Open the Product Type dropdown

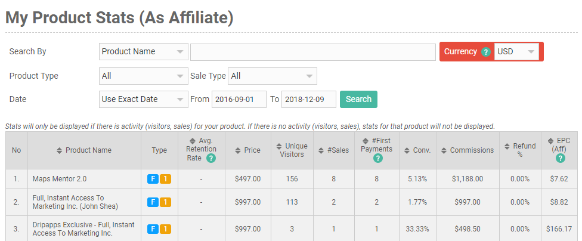click(x=144, y=76)
